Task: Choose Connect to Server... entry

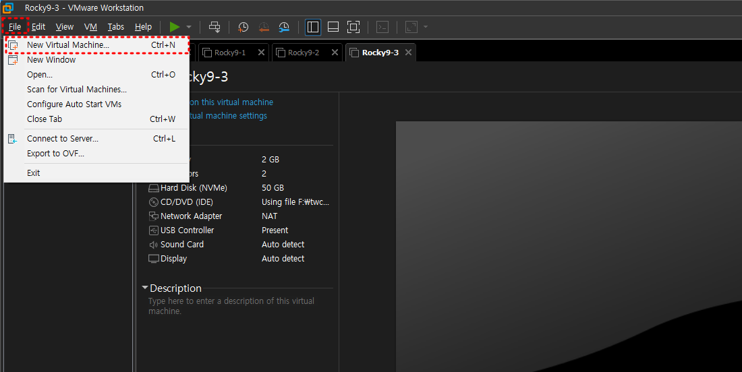Action: coord(96,139)
